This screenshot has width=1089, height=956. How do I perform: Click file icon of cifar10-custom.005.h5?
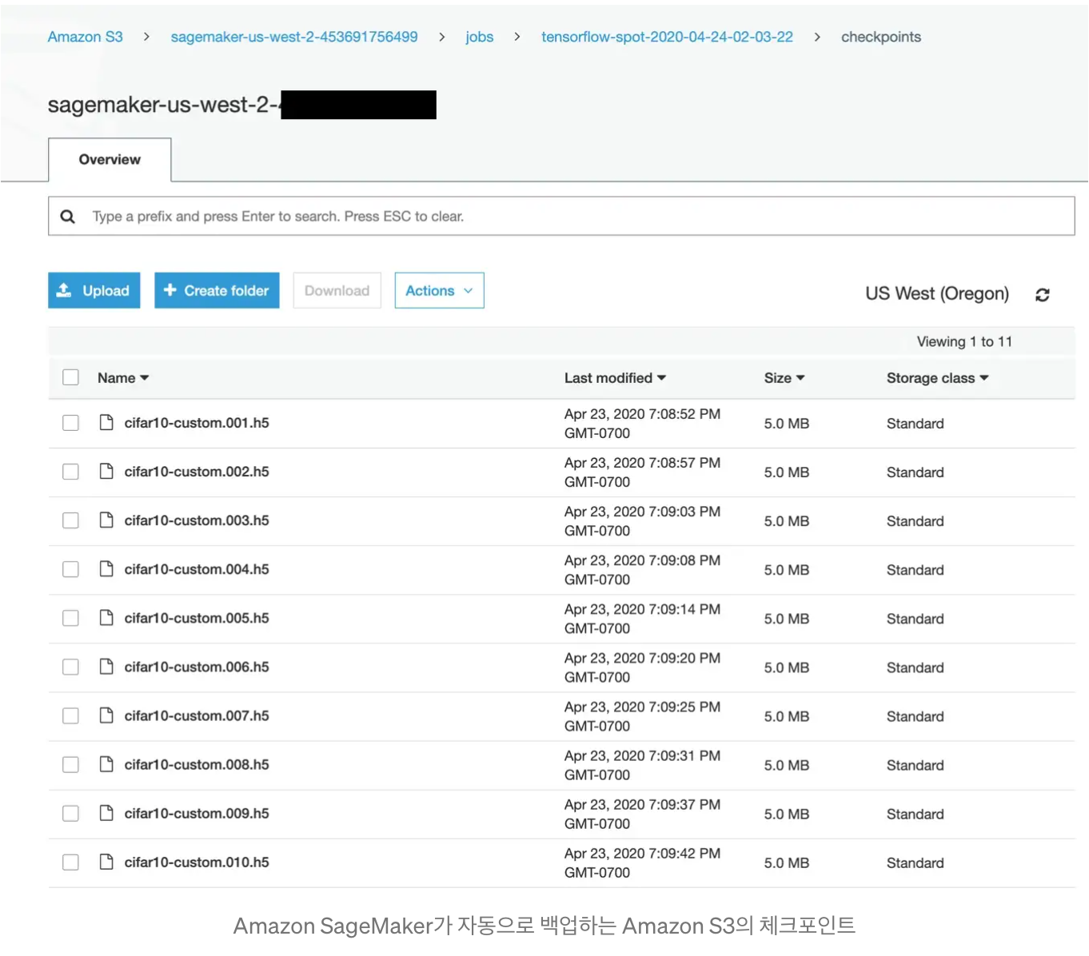(x=106, y=617)
